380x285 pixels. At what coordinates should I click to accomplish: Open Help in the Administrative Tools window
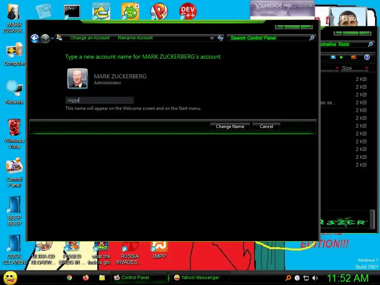coord(367,57)
